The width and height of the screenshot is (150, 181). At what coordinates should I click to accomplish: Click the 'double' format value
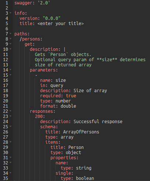[68, 106]
